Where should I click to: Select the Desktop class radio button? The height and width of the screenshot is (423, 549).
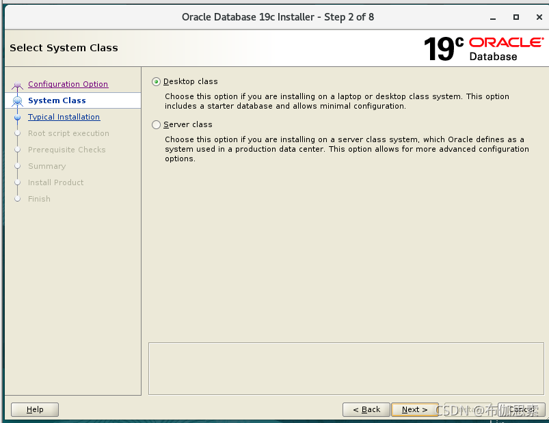point(156,81)
